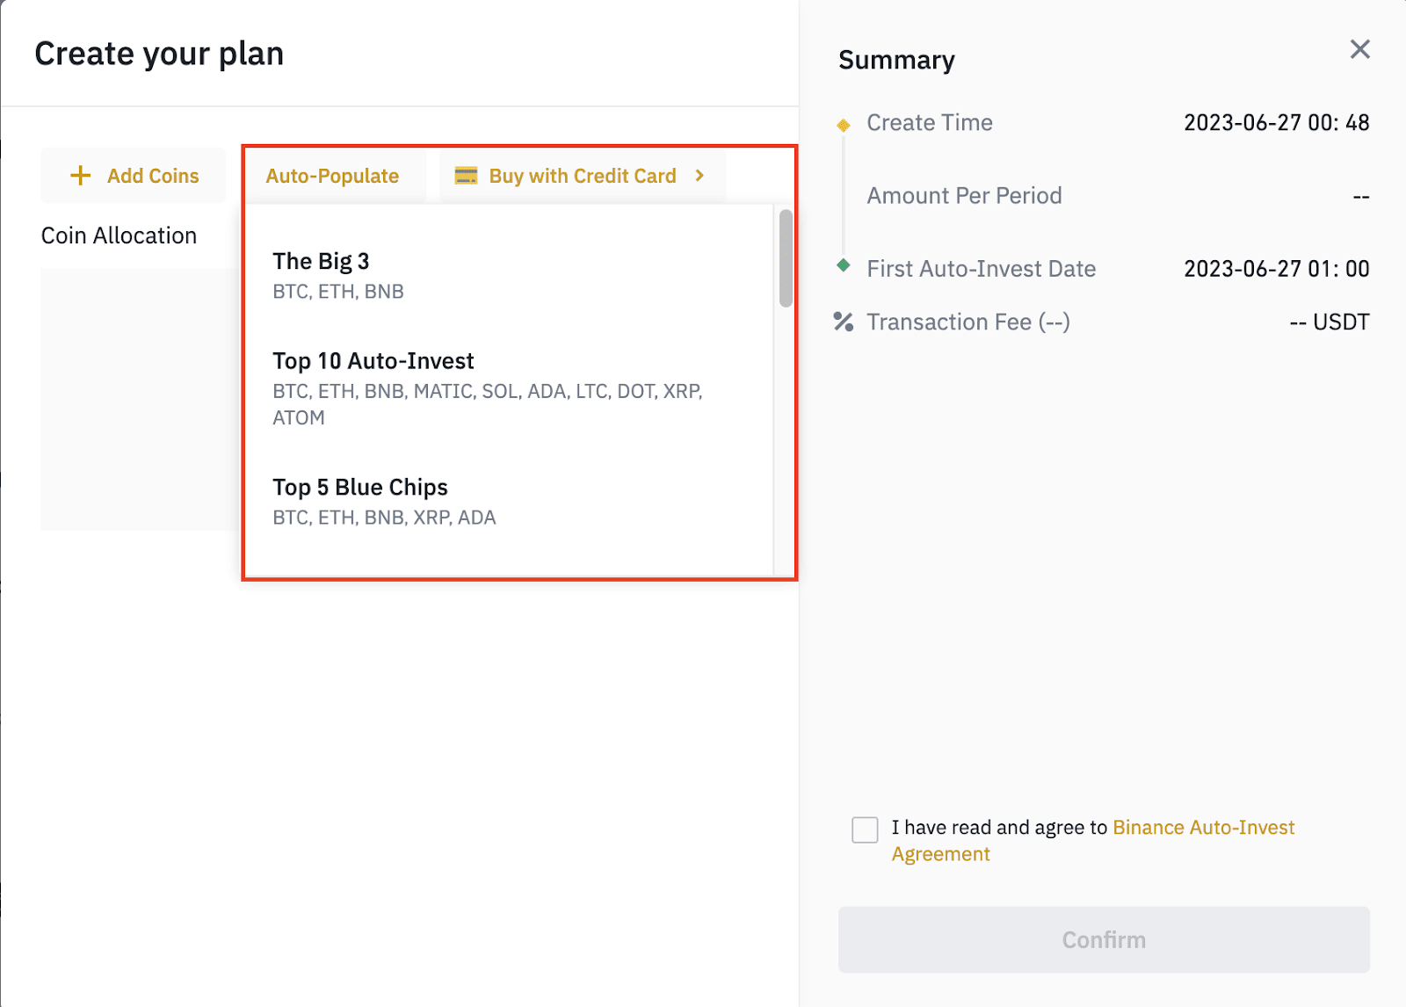The height and width of the screenshot is (1007, 1406).
Task: Open the Auto-Populate dropdown
Action: coord(332,176)
